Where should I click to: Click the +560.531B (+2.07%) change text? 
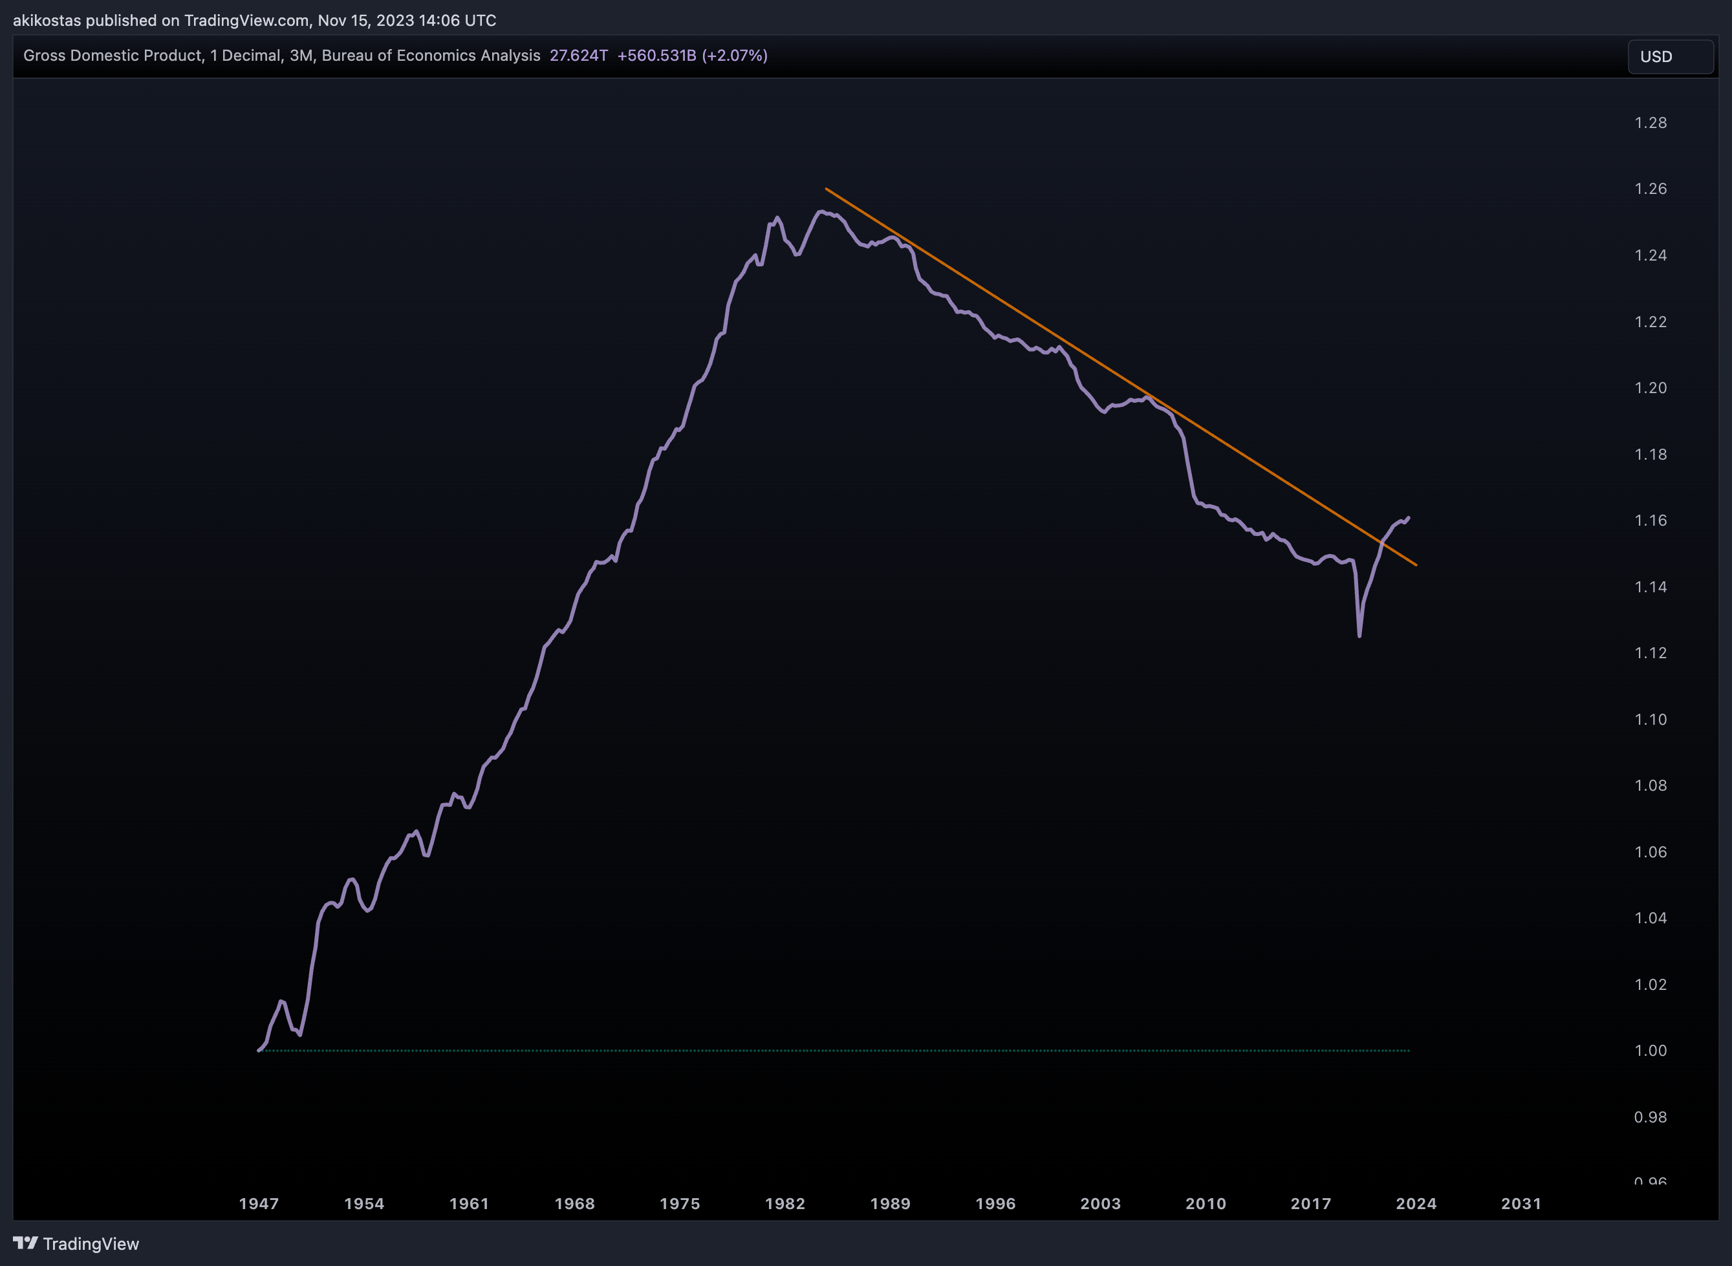(693, 55)
